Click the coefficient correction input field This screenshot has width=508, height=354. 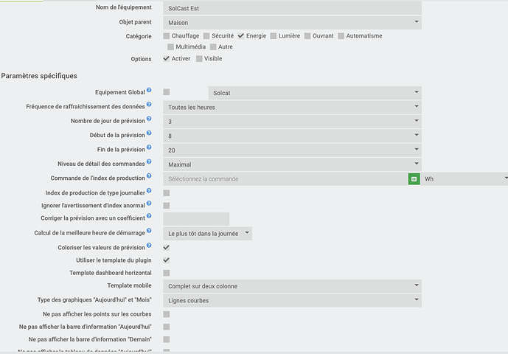[196, 219]
